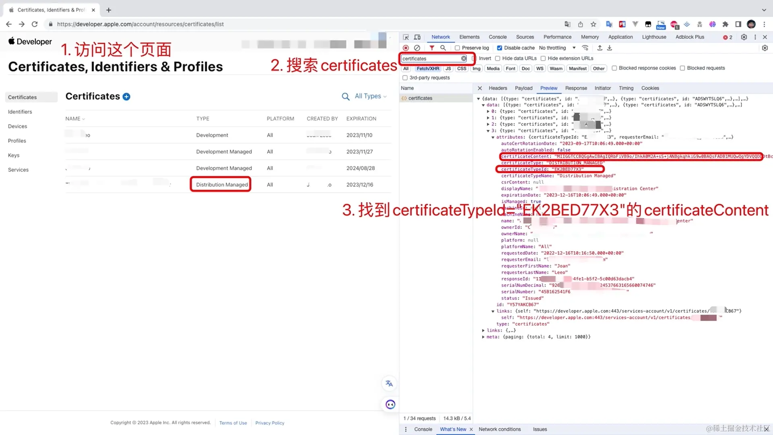Open the No throttling dropdown
Screen dimensions: 773x435
click(x=557, y=48)
